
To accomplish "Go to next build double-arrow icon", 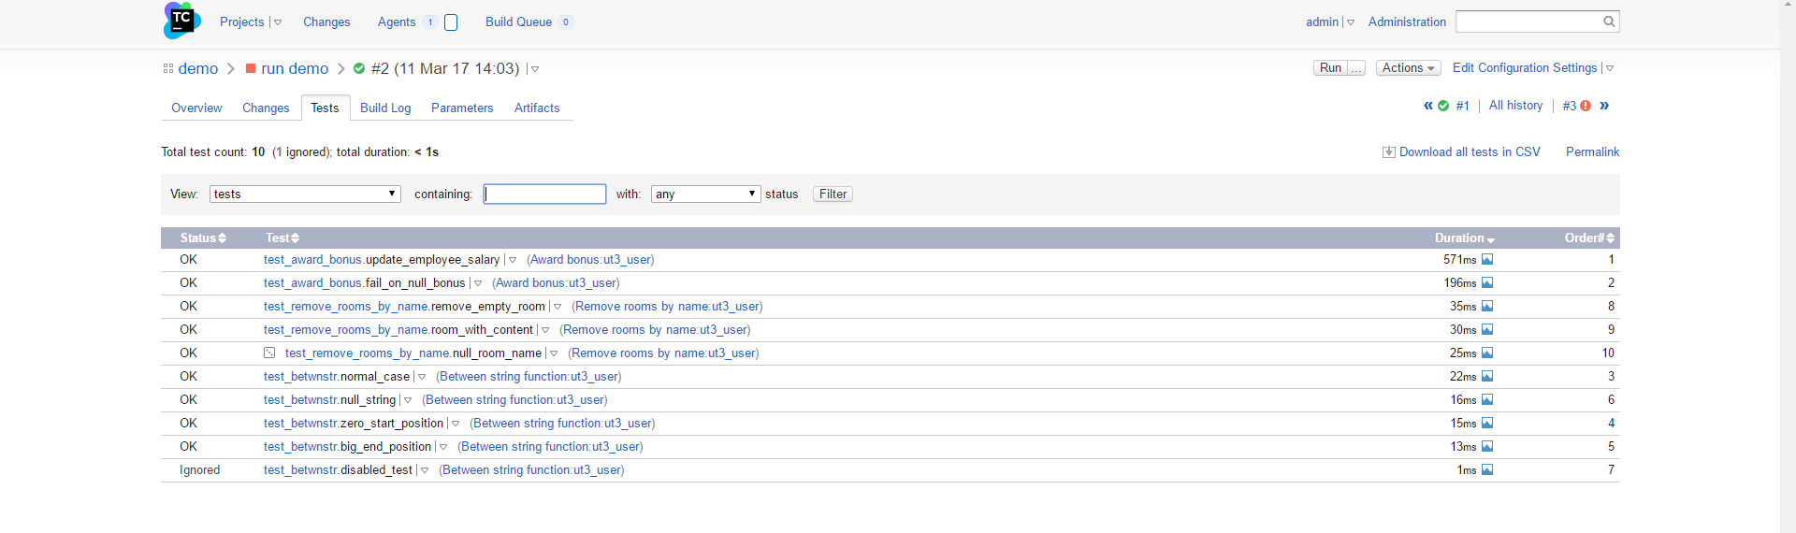I will point(1604,106).
